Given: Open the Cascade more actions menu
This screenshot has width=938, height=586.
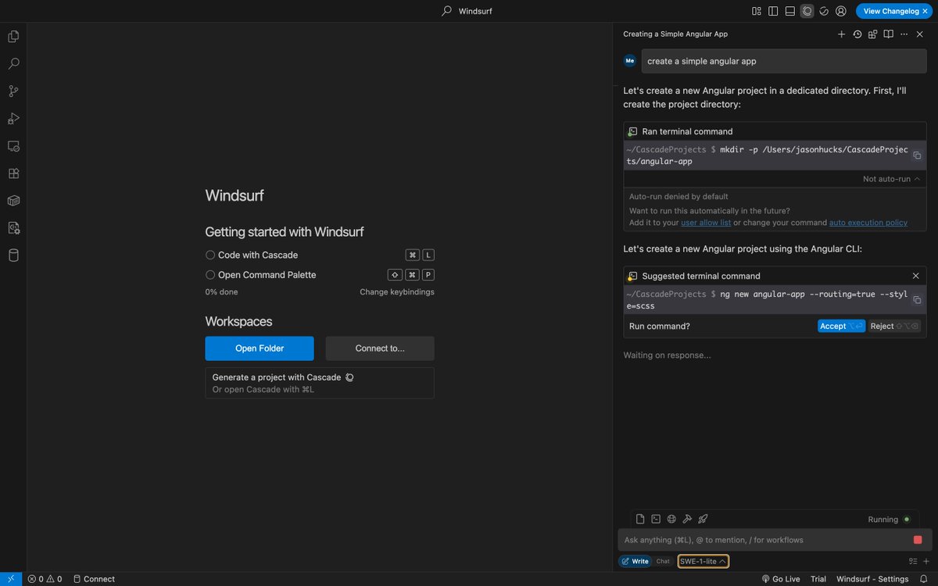Looking at the screenshot, I should [x=904, y=34].
